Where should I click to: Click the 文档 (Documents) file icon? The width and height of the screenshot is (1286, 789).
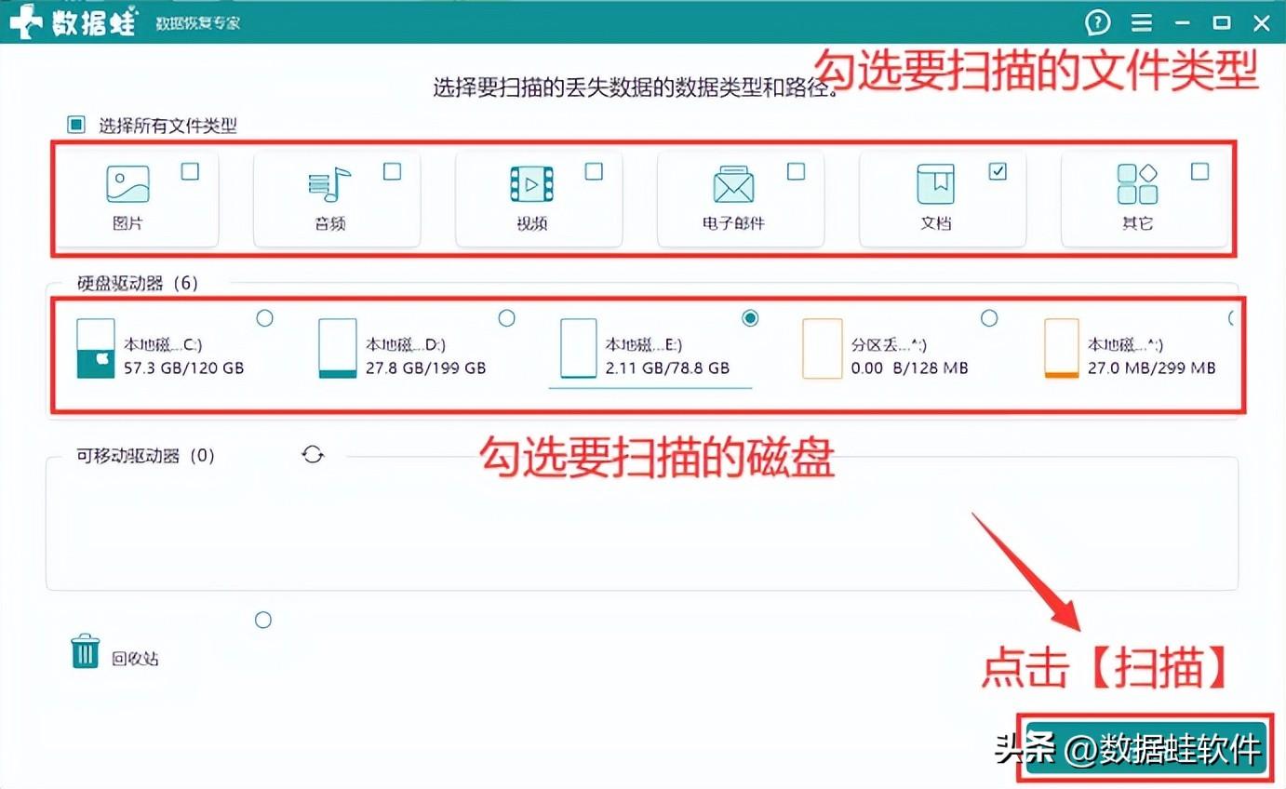point(935,184)
